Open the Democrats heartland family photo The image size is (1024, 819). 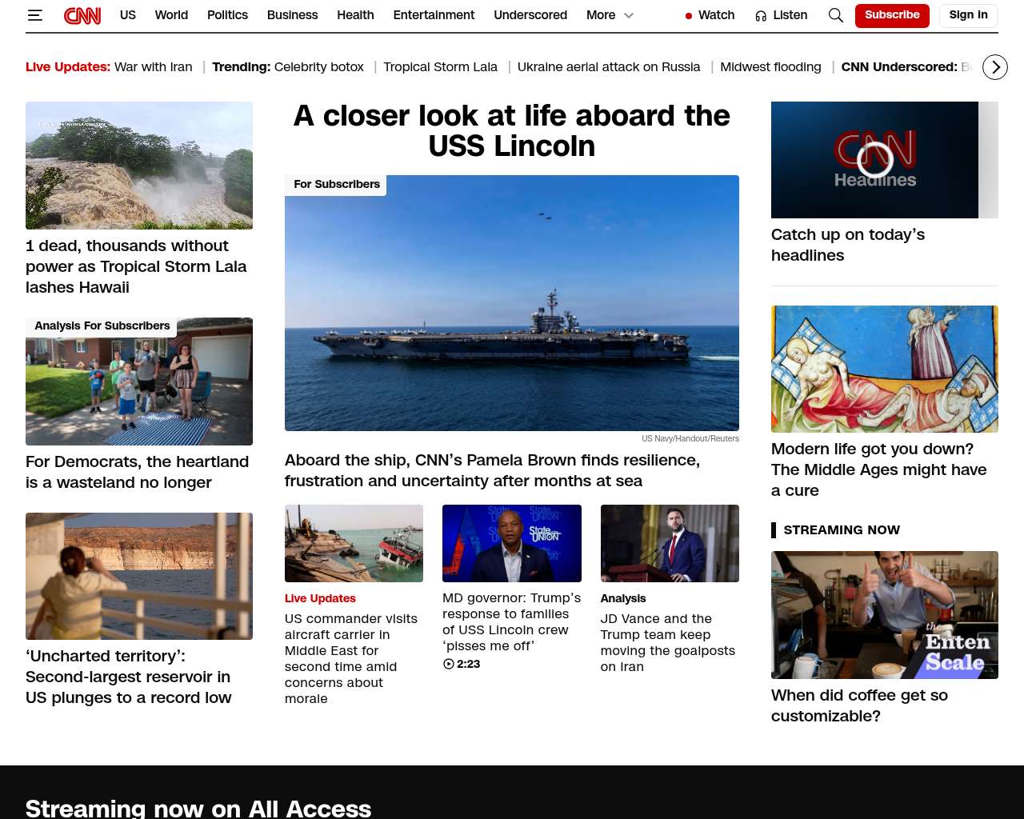point(139,382)
